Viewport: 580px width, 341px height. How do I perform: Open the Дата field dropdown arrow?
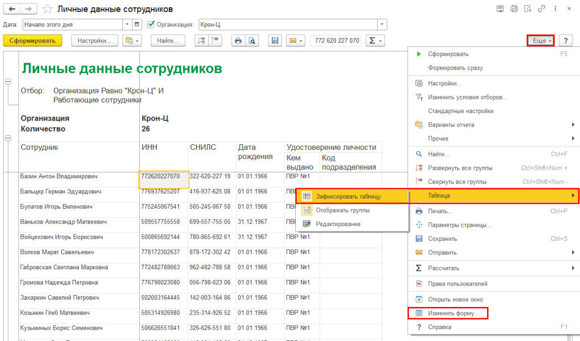point(127,24)
